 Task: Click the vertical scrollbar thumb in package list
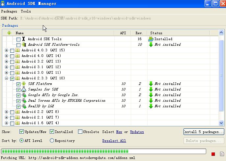coord(221,75)
